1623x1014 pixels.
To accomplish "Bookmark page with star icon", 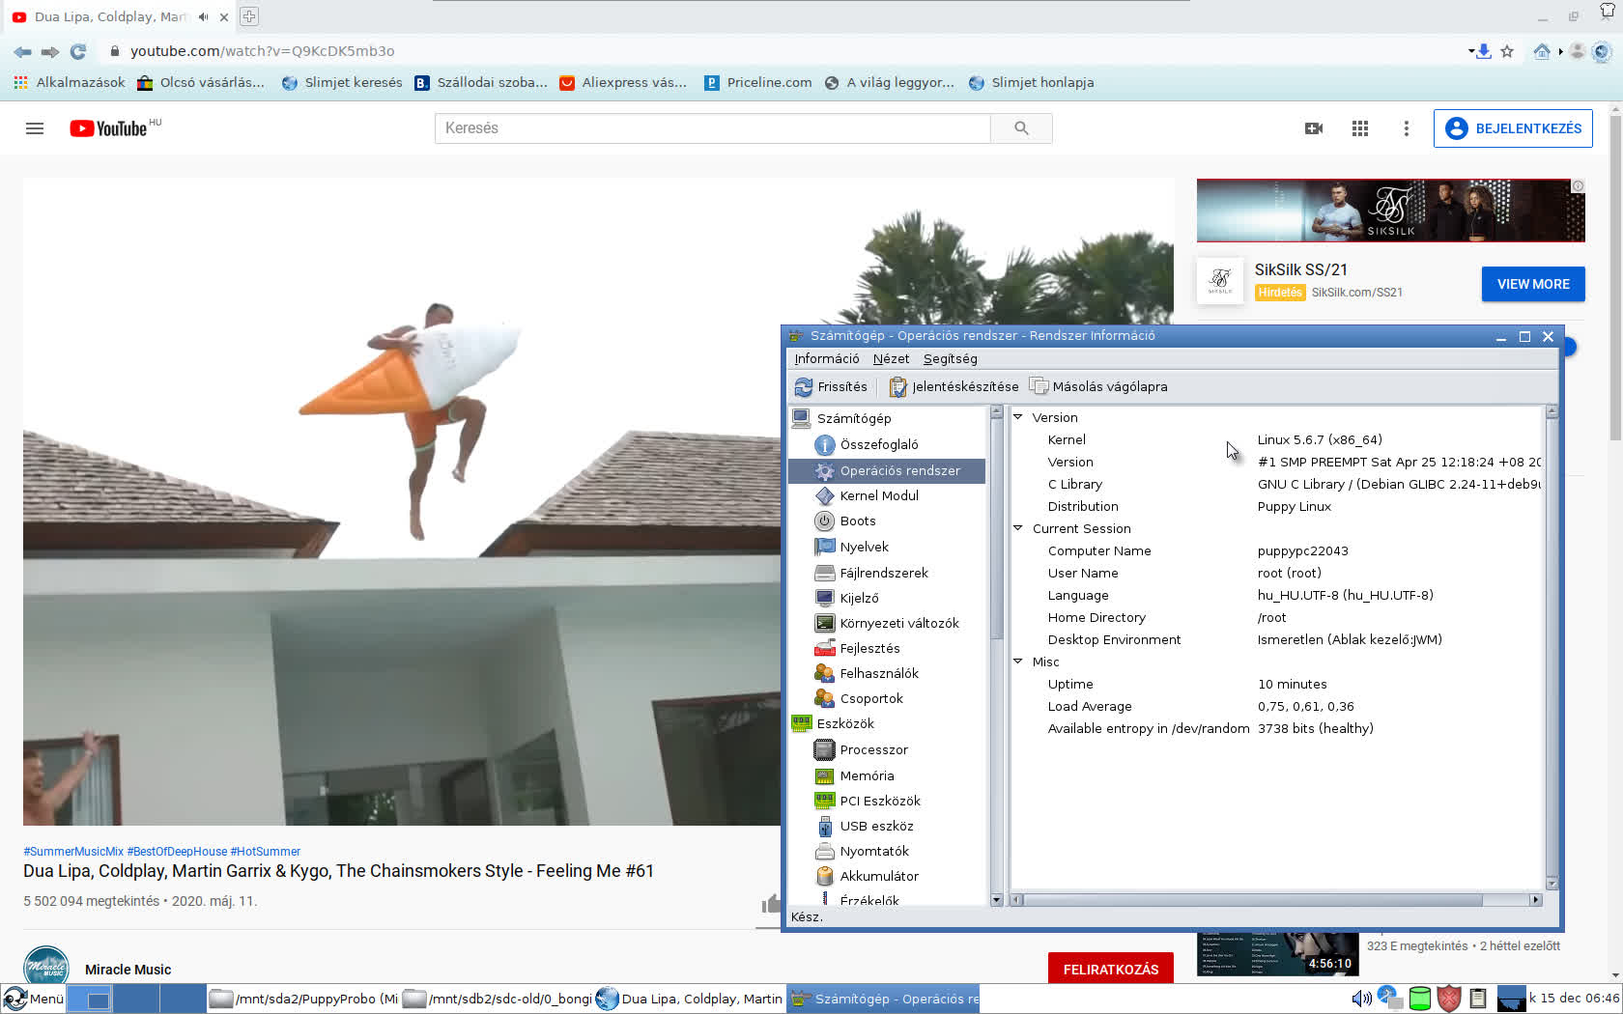I will pos(1507,51).
